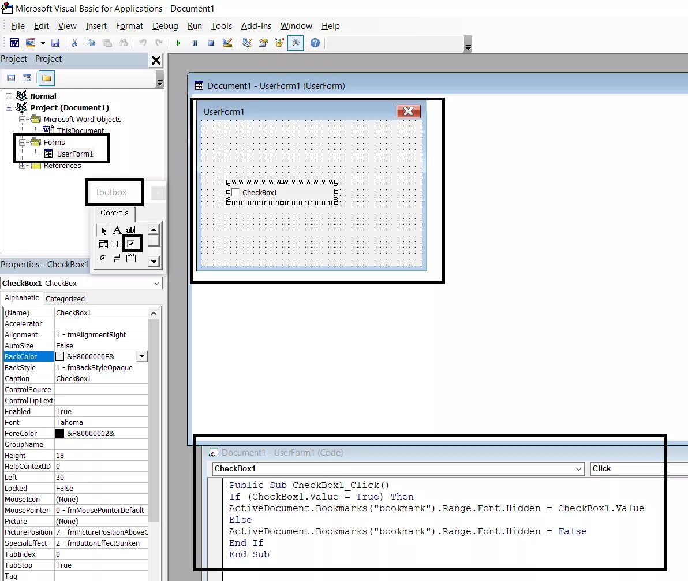The image size is (688, 581).
Task: Choose the Frame (xyz) tool in Toolbox
Action: pos(131,258)
